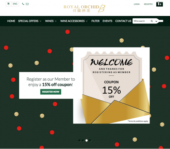Open the shopping cart bottle icon
The image size is (170, 149).
[159, 4]
